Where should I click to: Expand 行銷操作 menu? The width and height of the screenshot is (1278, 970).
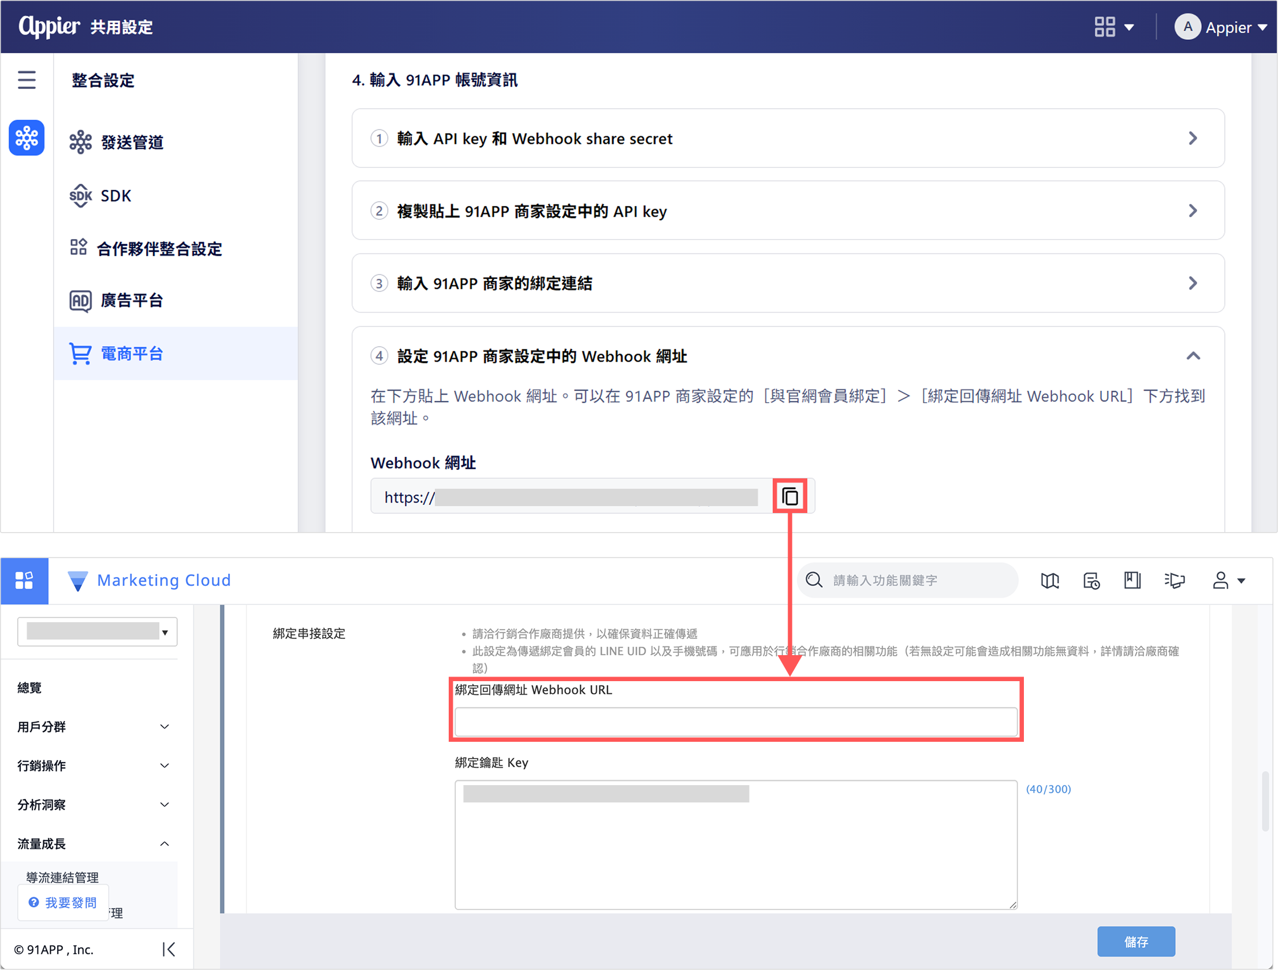pos(92,765)
